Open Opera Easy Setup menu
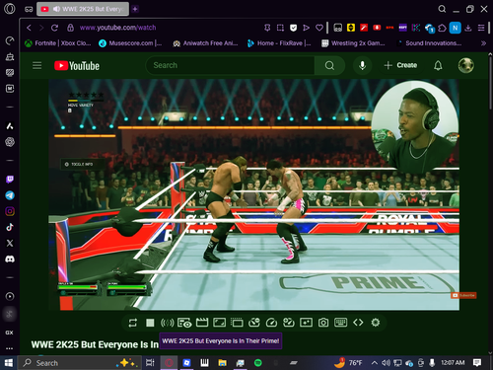Viewport: 493px width, 370px height. (481, 28)
